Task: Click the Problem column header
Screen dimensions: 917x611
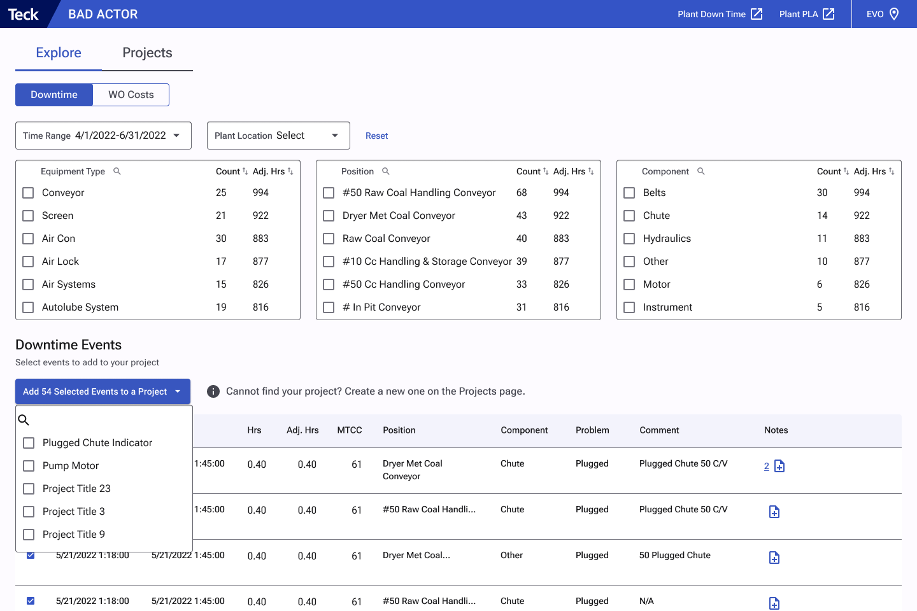Action: click(x=592, y=430)
